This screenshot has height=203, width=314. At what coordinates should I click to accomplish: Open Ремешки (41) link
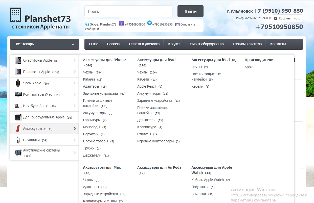coord(203,194)
